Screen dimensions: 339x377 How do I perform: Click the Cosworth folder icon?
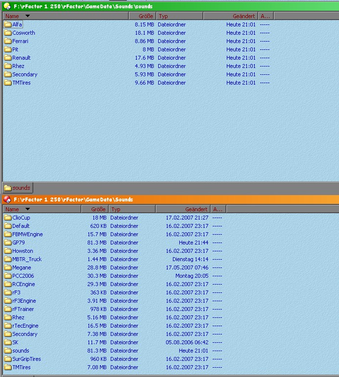coord(8,33)
